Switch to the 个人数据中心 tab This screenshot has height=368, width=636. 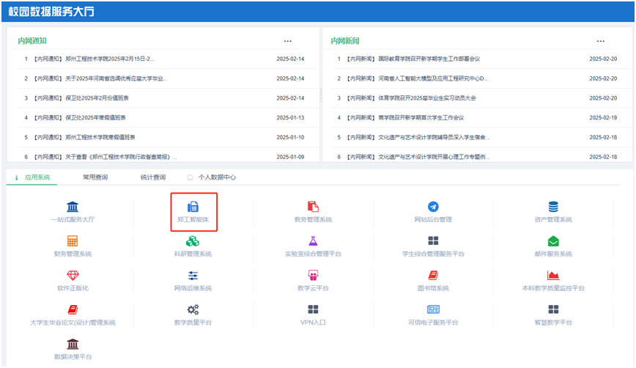pyautogui.click(x=217, y=177)
